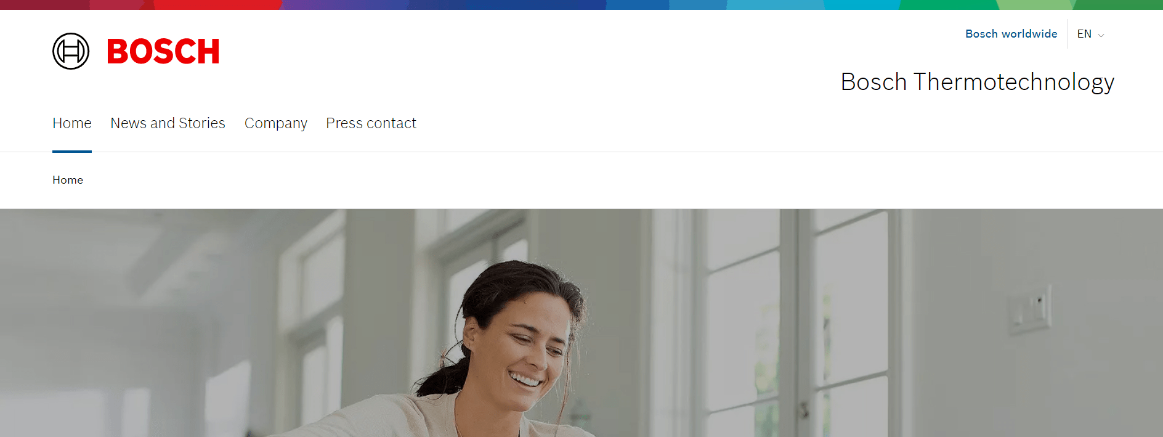1163x437 pixels.
Task: Click the red BOSCH wordmark
Action: (163, 51)
